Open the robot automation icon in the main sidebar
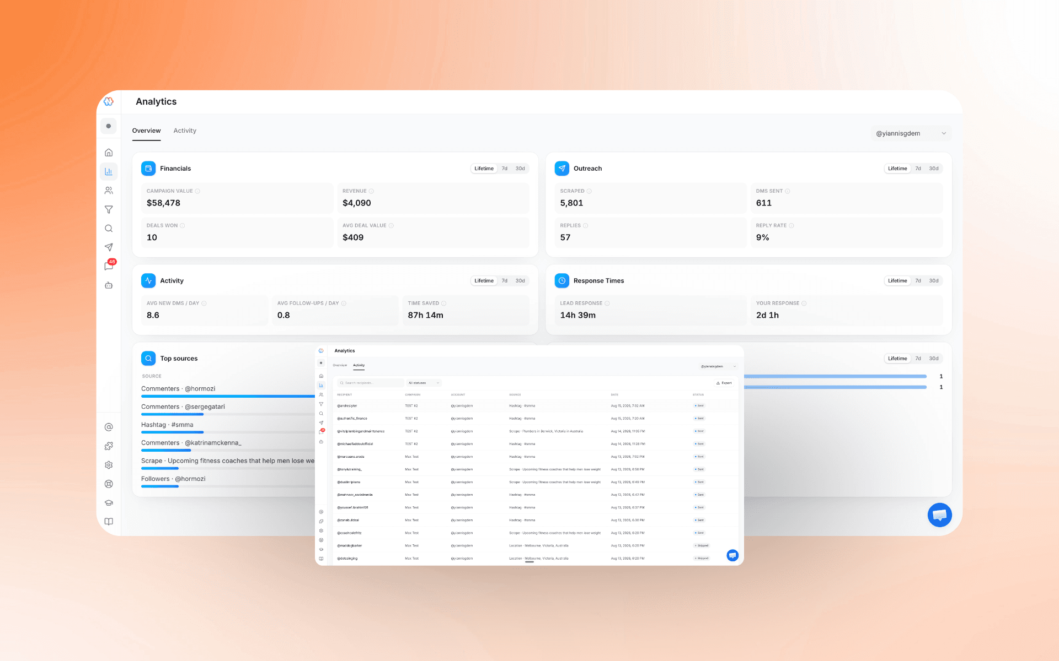 (109, 285)
